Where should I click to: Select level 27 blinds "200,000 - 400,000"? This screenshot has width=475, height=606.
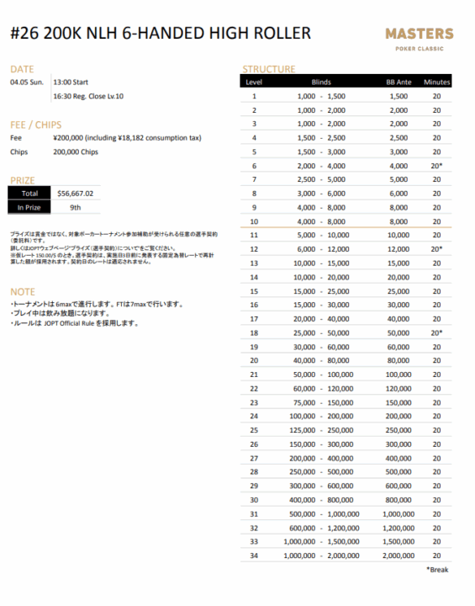(321, 459)
